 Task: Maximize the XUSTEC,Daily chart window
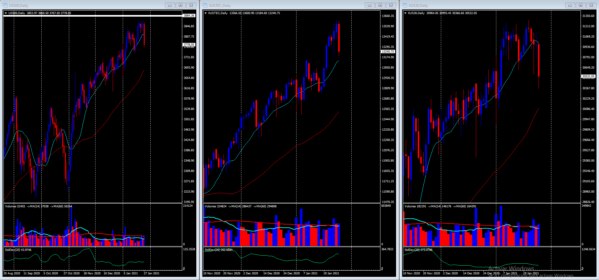(x=380, y=5)
